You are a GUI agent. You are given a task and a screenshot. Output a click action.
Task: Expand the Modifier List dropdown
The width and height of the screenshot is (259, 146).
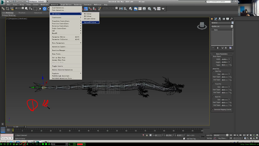[x=232, y=26]
